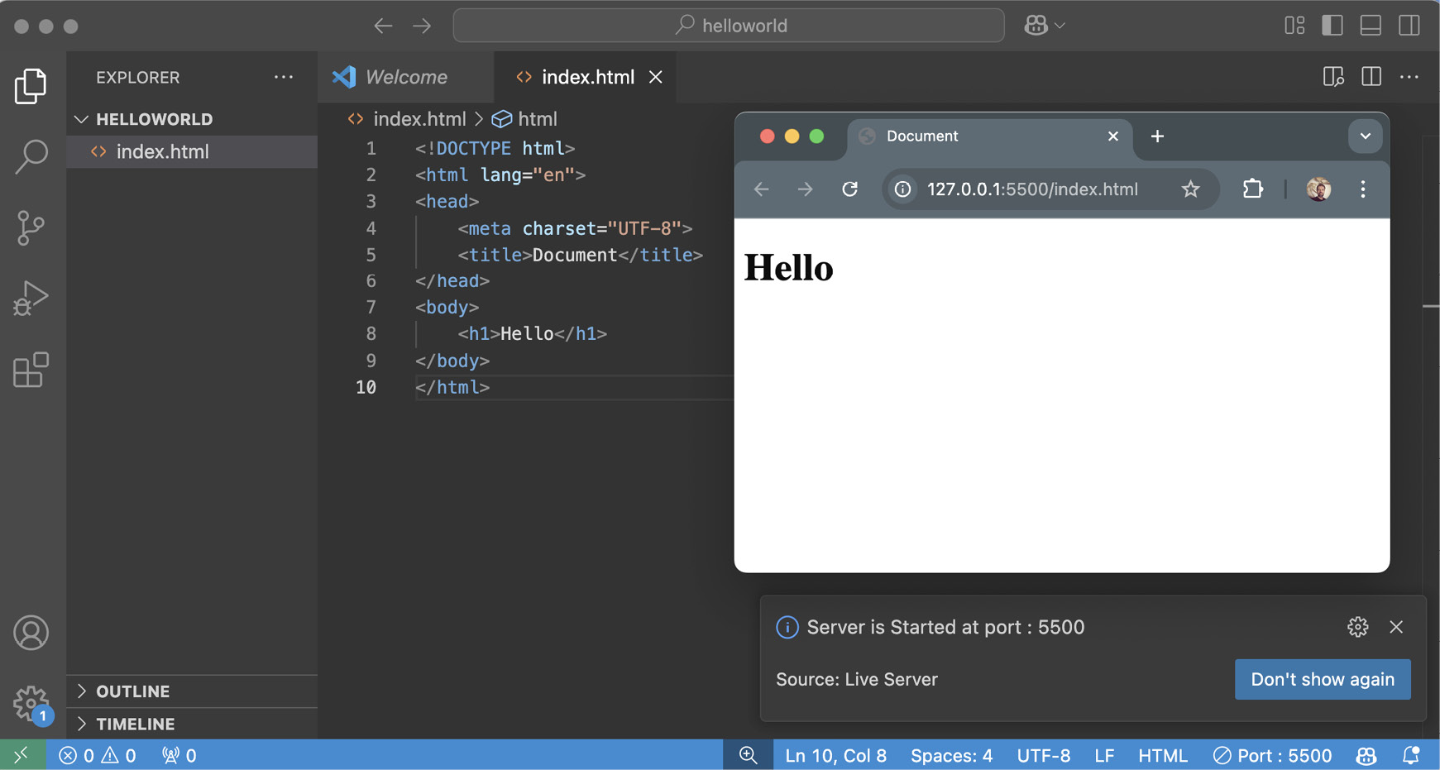Click the browser address bar URL
Image resolution: width=1440 pixels, height=770 pixels.
click(x=1032, y=189)
